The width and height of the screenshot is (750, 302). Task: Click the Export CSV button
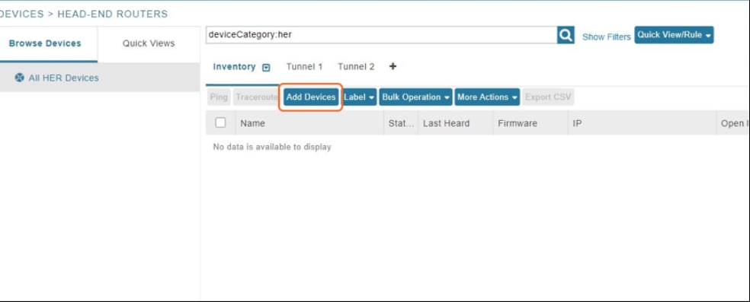[548, 97]
